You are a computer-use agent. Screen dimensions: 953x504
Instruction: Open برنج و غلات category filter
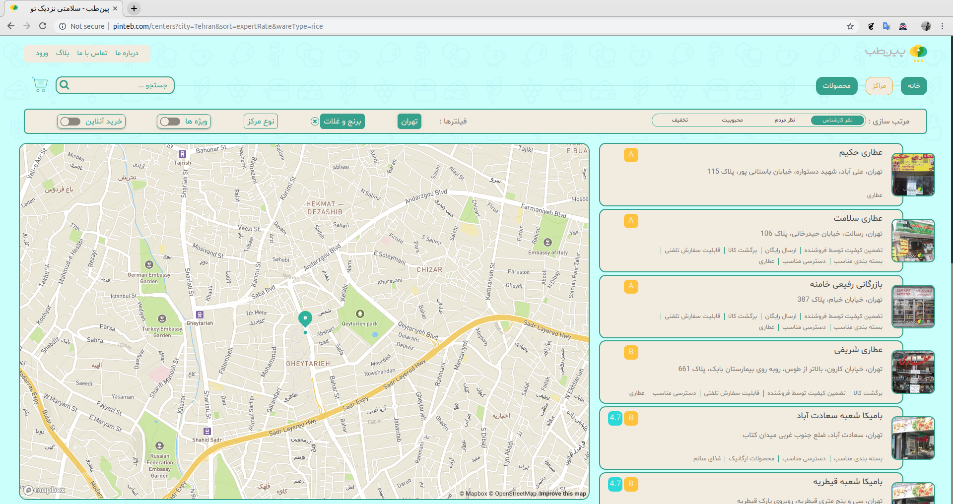click(342, 121)
